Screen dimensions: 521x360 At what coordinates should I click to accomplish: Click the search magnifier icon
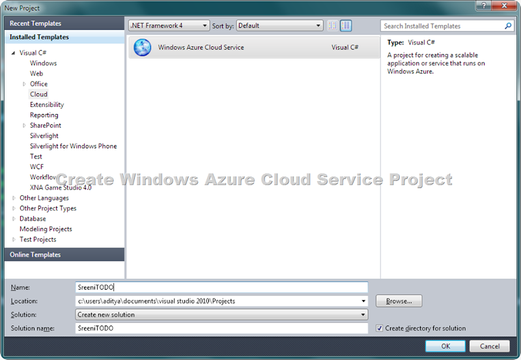point(508,26)
